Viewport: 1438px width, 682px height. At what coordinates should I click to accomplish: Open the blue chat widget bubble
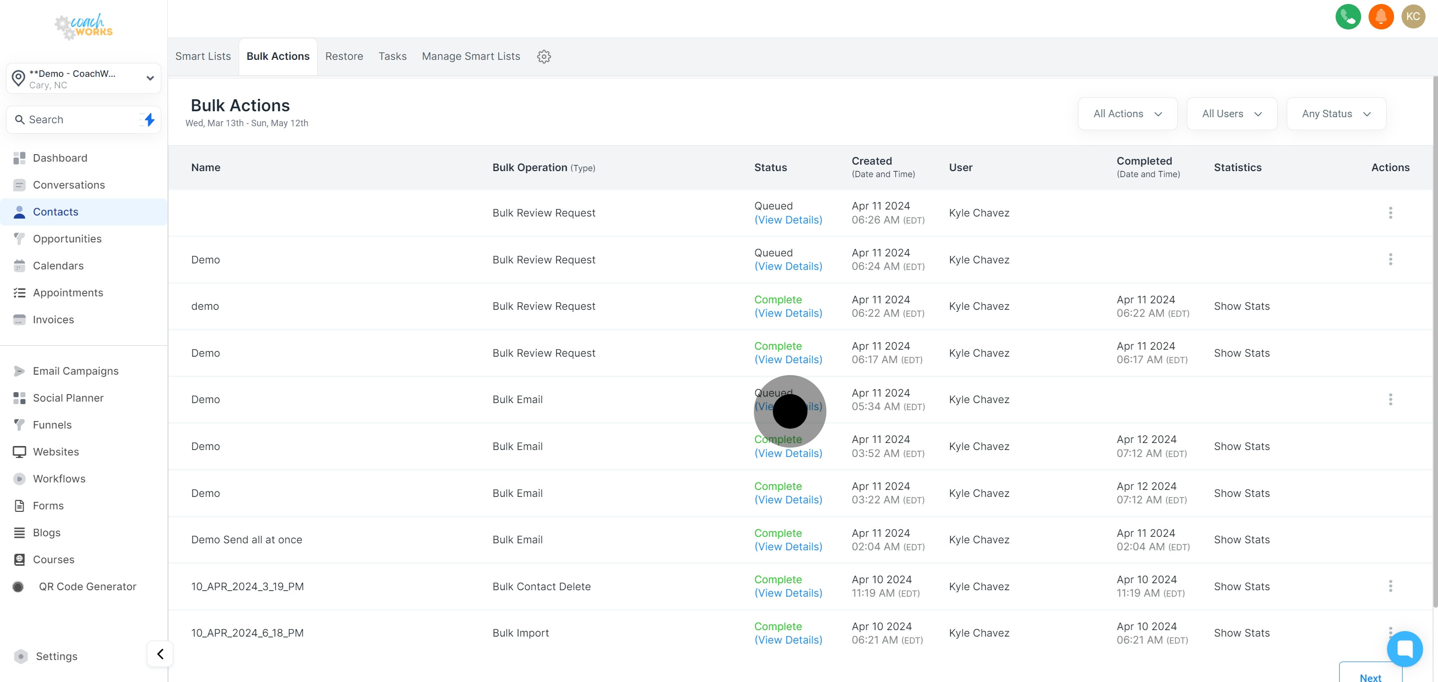pyautogui.click(x=1405, y=649)
